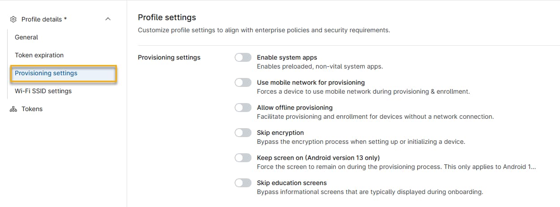Click the Profile settings heading
The image size is (560, 207).
pyautogui.click(x=167, y=17)
